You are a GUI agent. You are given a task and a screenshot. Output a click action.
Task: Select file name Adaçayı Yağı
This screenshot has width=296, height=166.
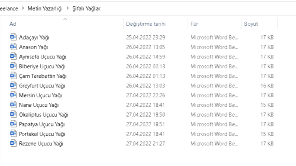(34, 38)
